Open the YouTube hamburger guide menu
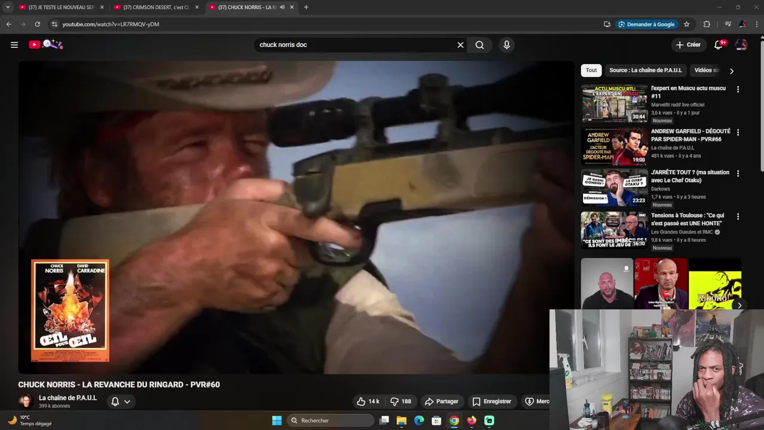 pyautogui.click(x=14, y=45)
